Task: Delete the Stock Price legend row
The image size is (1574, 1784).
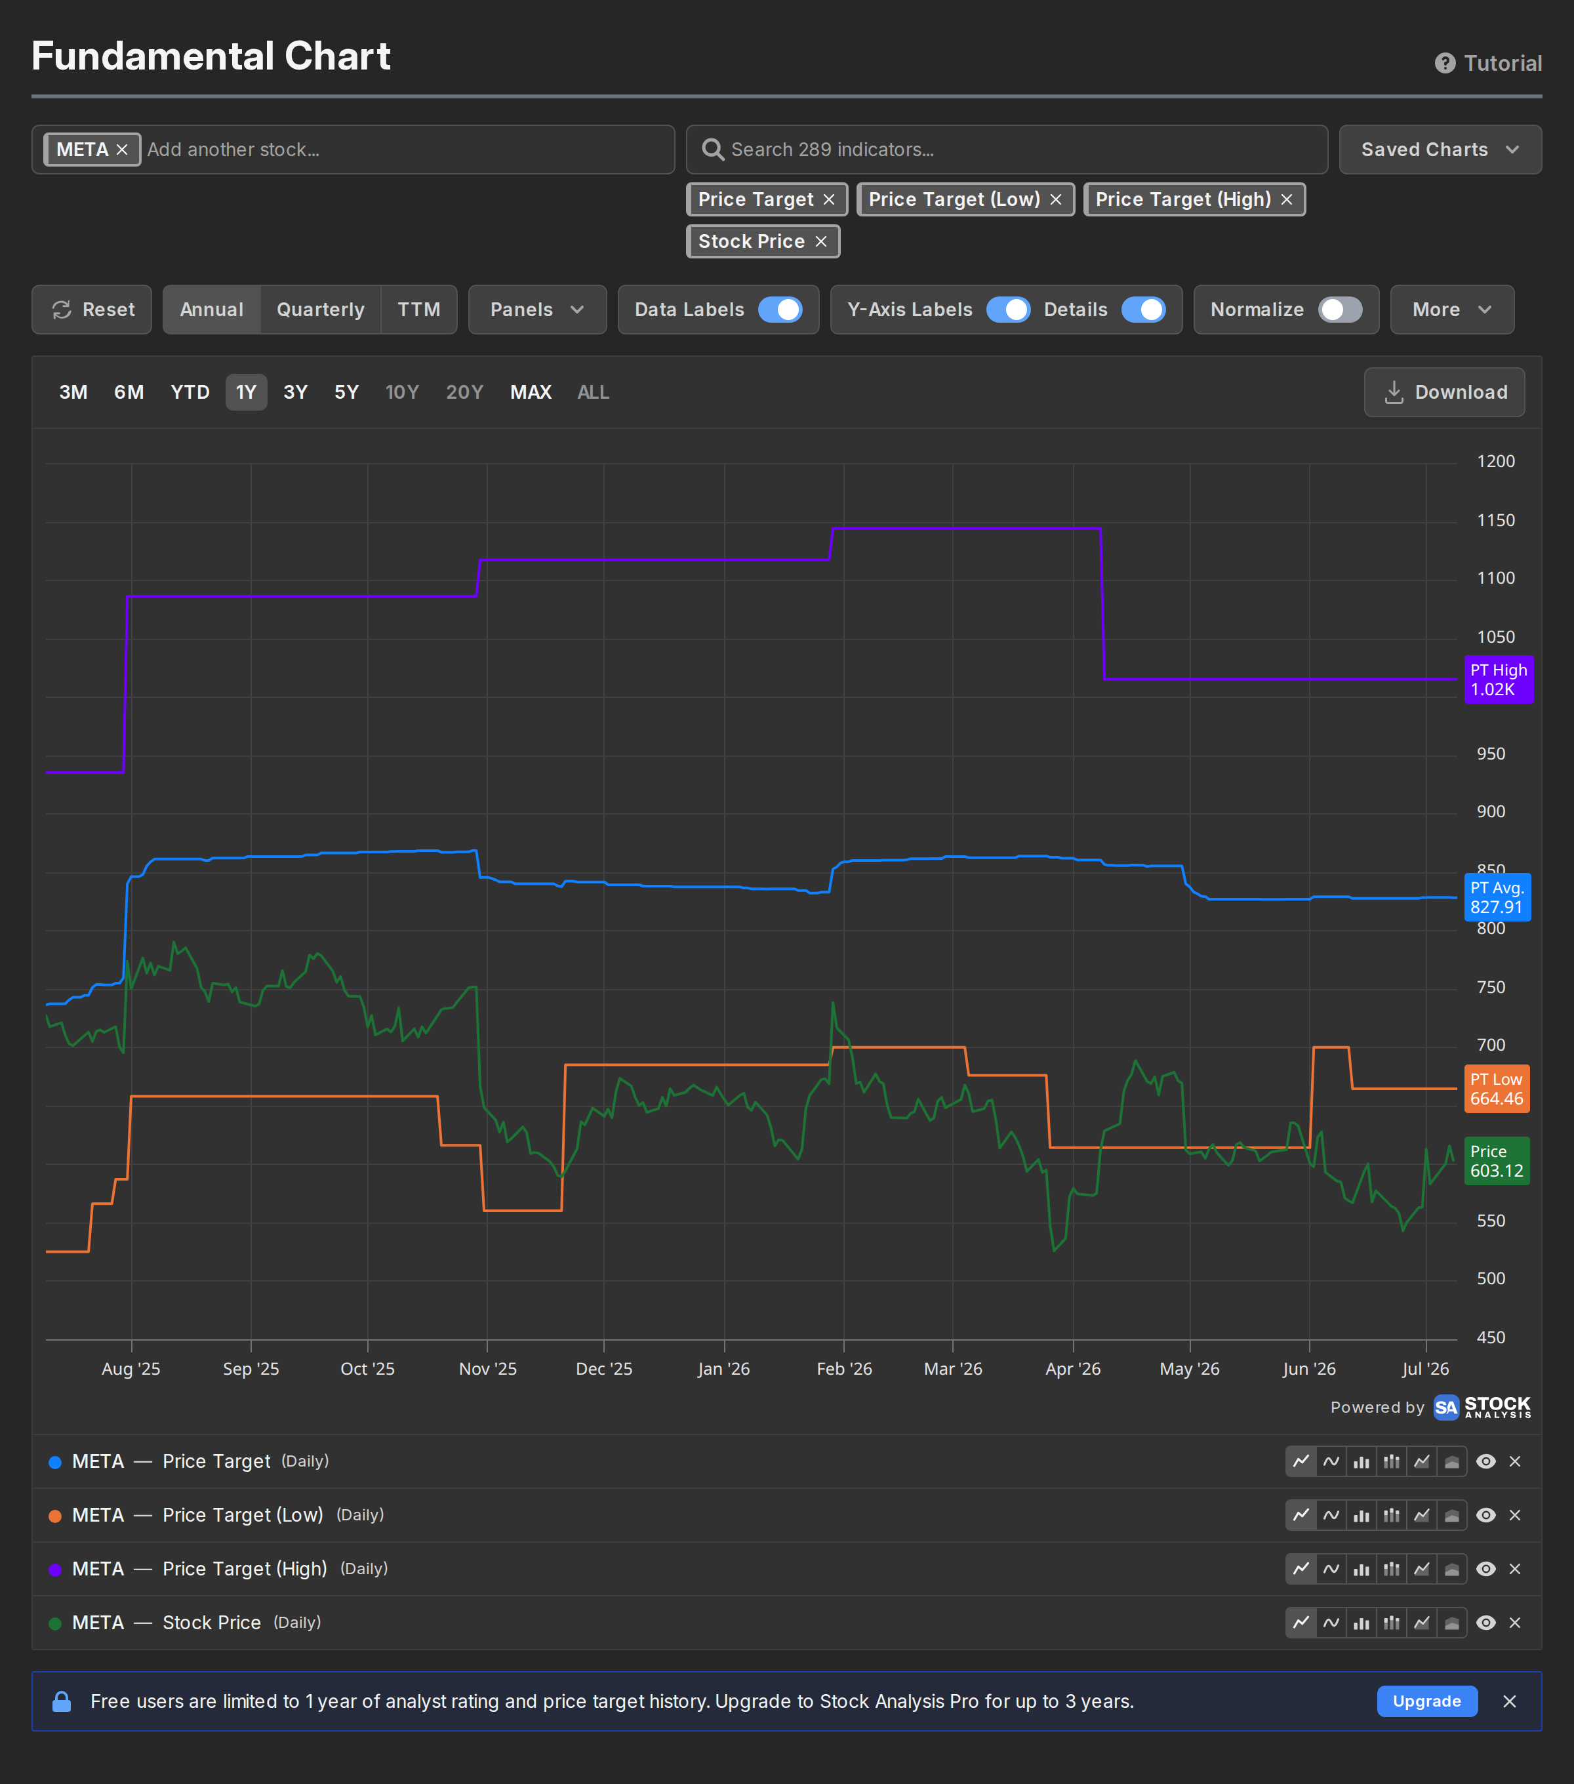Action: [1515, 1623]
